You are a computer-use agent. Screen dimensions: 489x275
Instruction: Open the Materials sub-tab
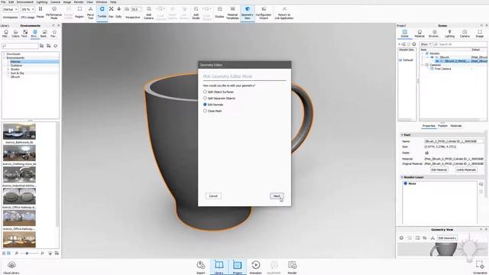[x=456, y=125]
